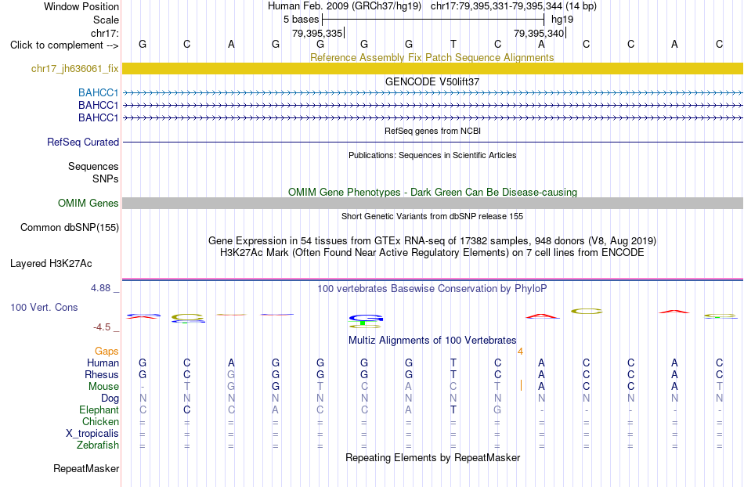
Task: Click the GENCODE V50lift37 track title
Action: (x=432, y=81)
